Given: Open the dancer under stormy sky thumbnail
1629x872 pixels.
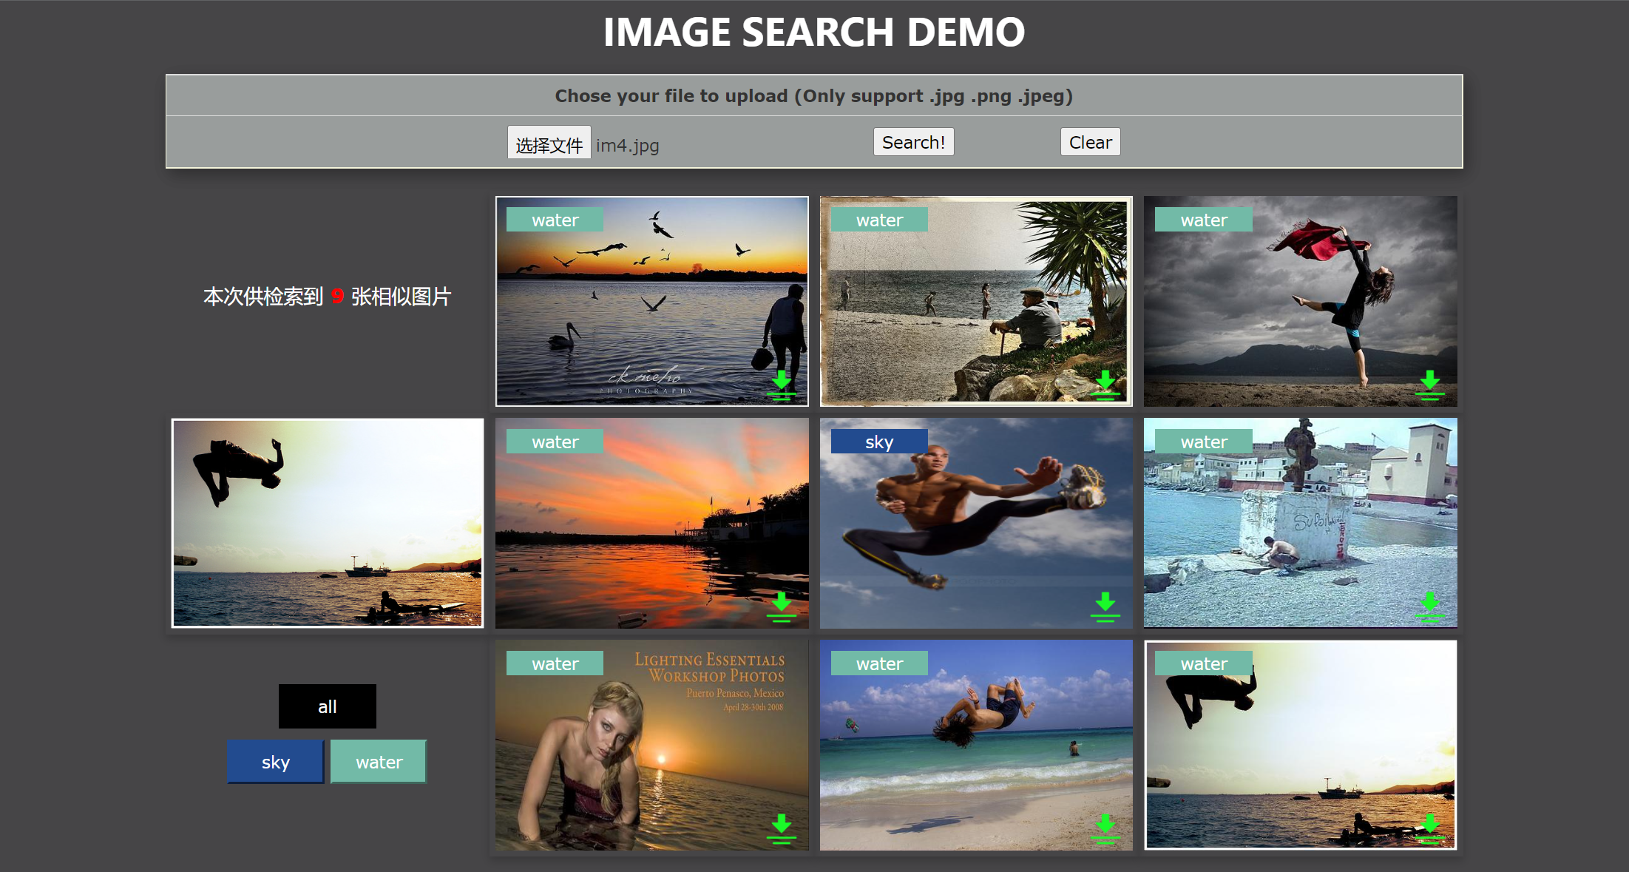Looking at the screenshot, I should [x=1301, y=301].
